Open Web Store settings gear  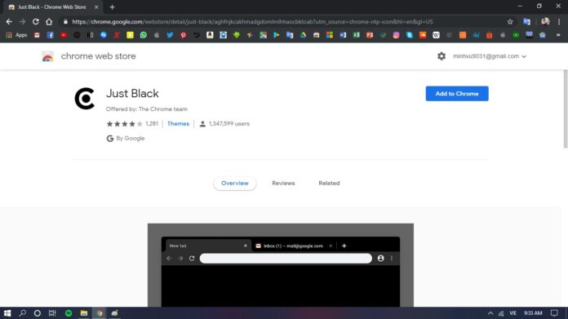(442, 56)
